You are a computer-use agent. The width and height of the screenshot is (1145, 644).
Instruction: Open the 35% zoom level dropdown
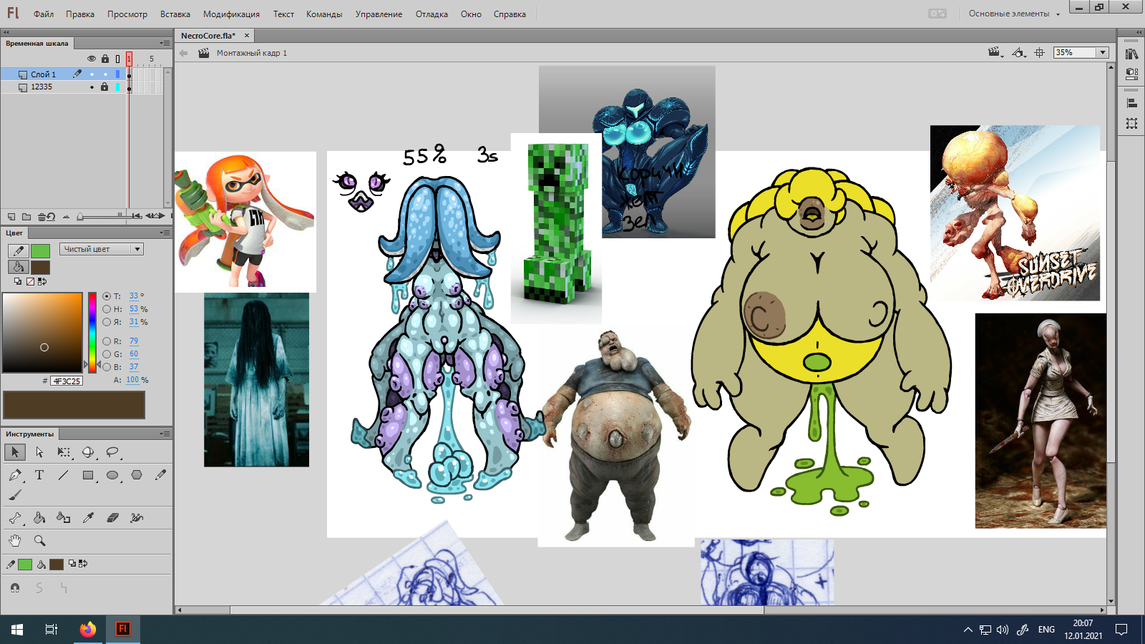(1103, 53)
